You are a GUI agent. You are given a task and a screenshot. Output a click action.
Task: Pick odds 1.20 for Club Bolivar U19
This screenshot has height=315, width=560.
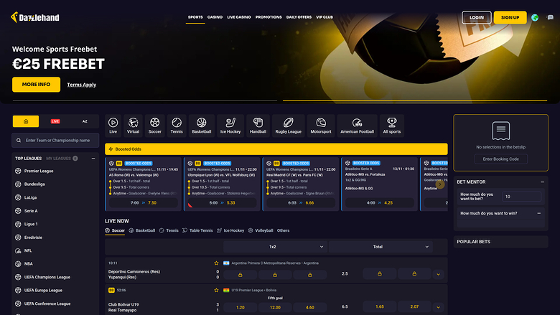(240, 307)
